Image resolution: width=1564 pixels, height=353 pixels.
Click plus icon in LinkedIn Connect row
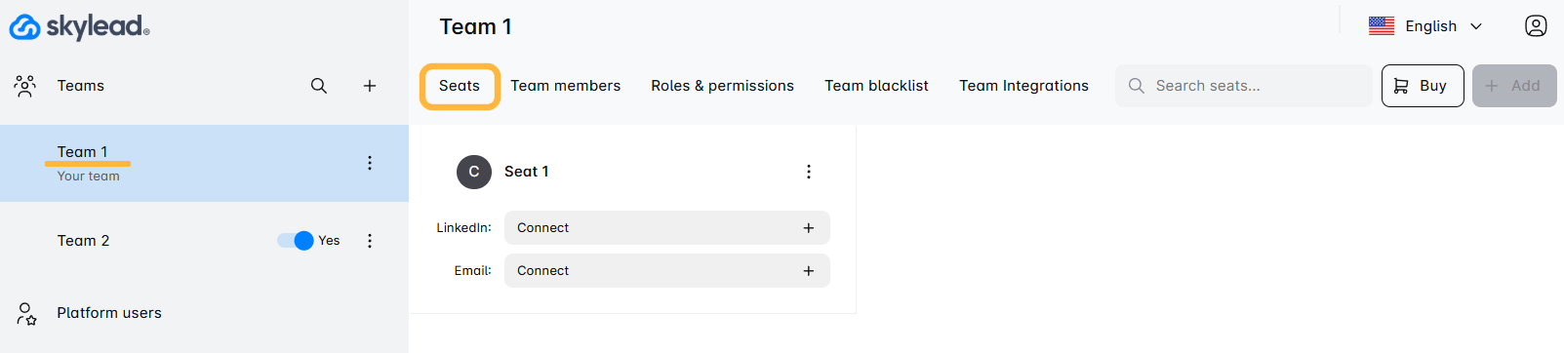809,228
